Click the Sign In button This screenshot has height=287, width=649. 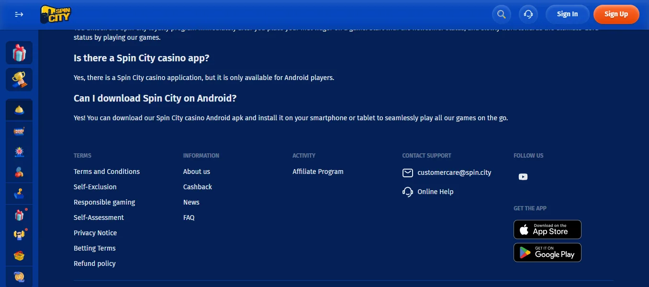[x=567, y=14]
